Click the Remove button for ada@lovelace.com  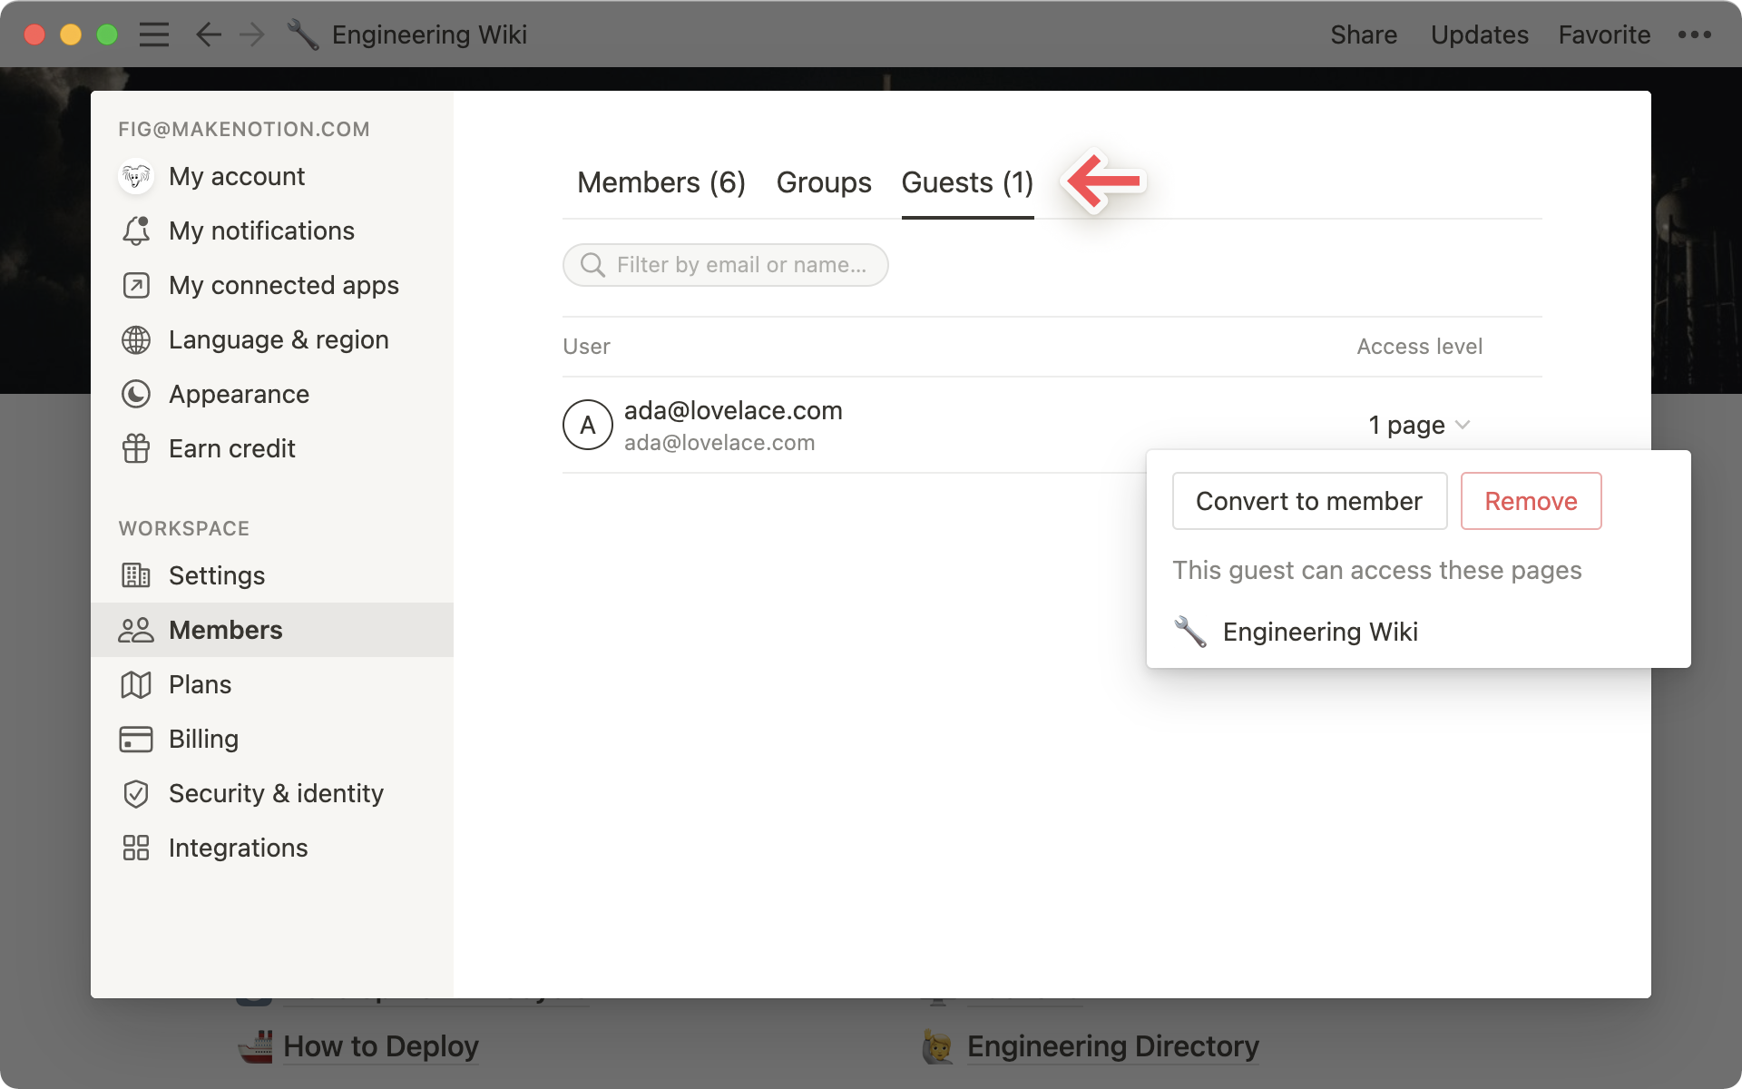click(x=1530, y=501)
